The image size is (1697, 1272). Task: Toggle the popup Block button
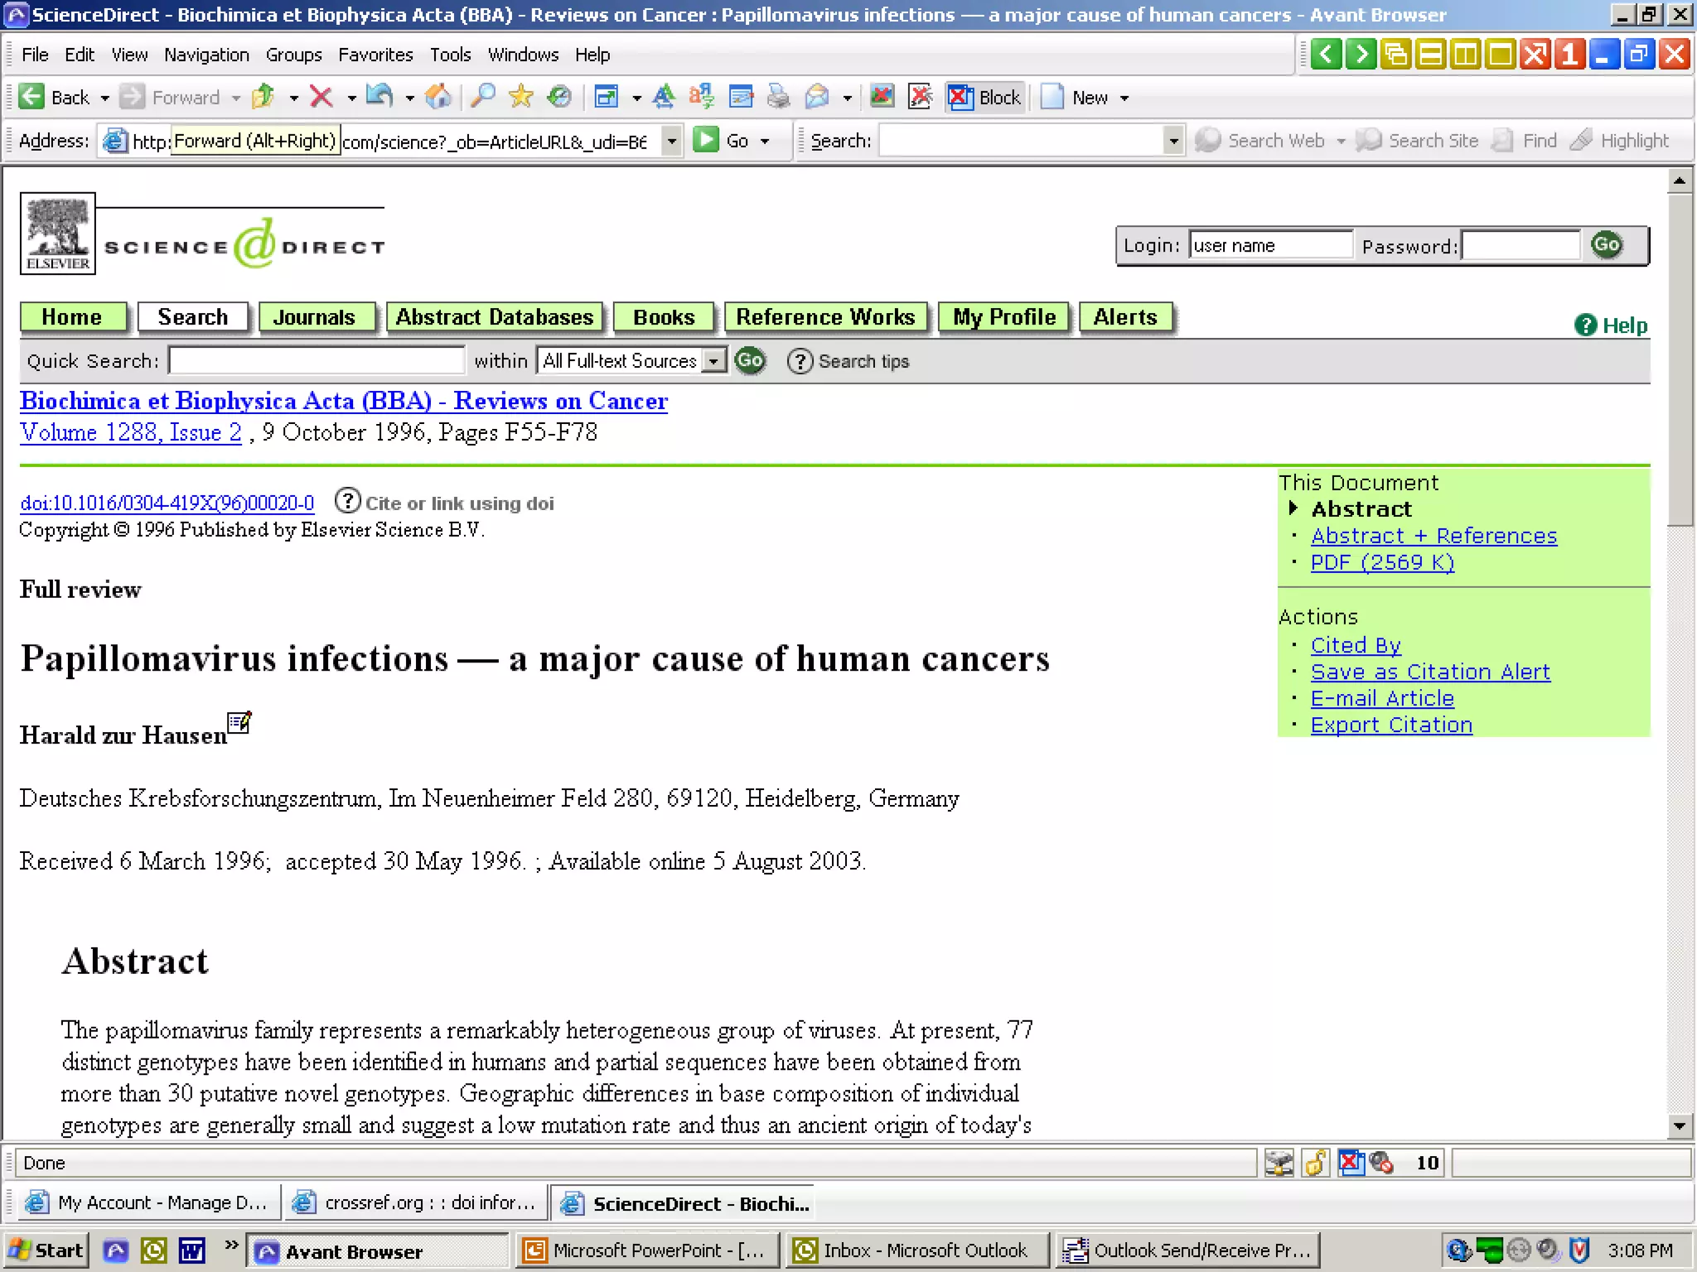986,98
